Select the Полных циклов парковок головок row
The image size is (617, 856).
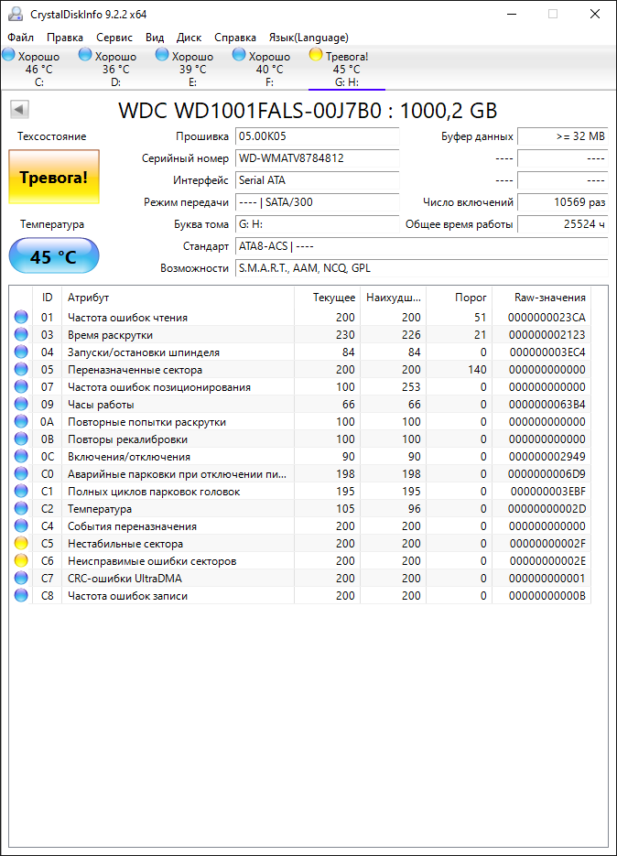click(x=300, y=492)
